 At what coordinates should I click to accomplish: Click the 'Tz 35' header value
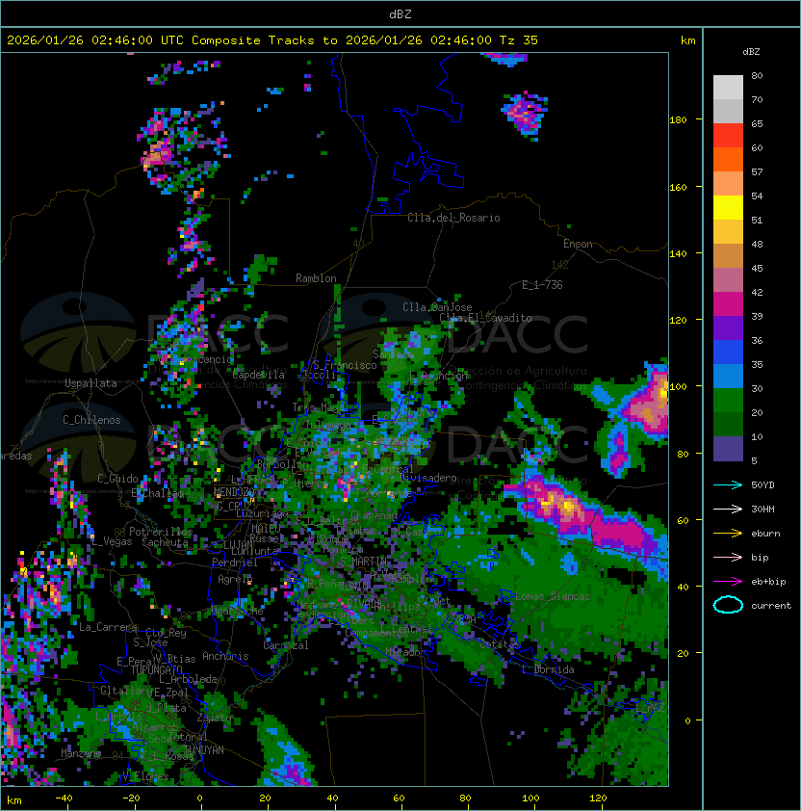[x=519, y=40]
